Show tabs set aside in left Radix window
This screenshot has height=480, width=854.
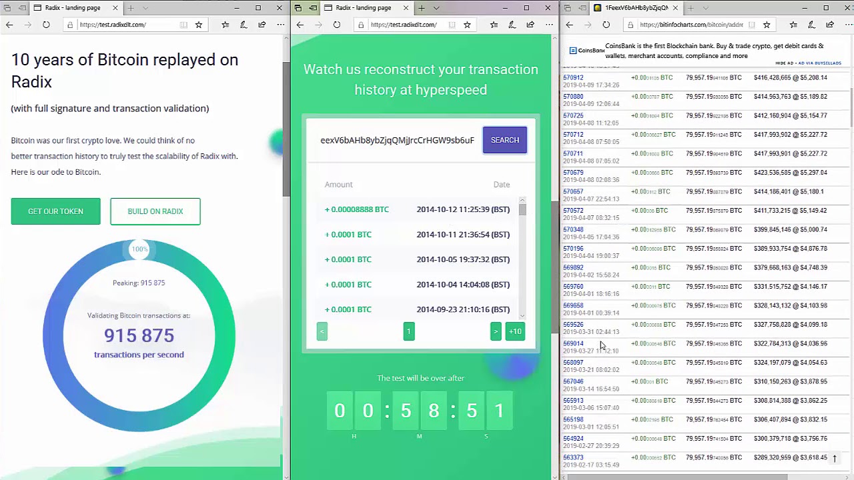point(7,8)
